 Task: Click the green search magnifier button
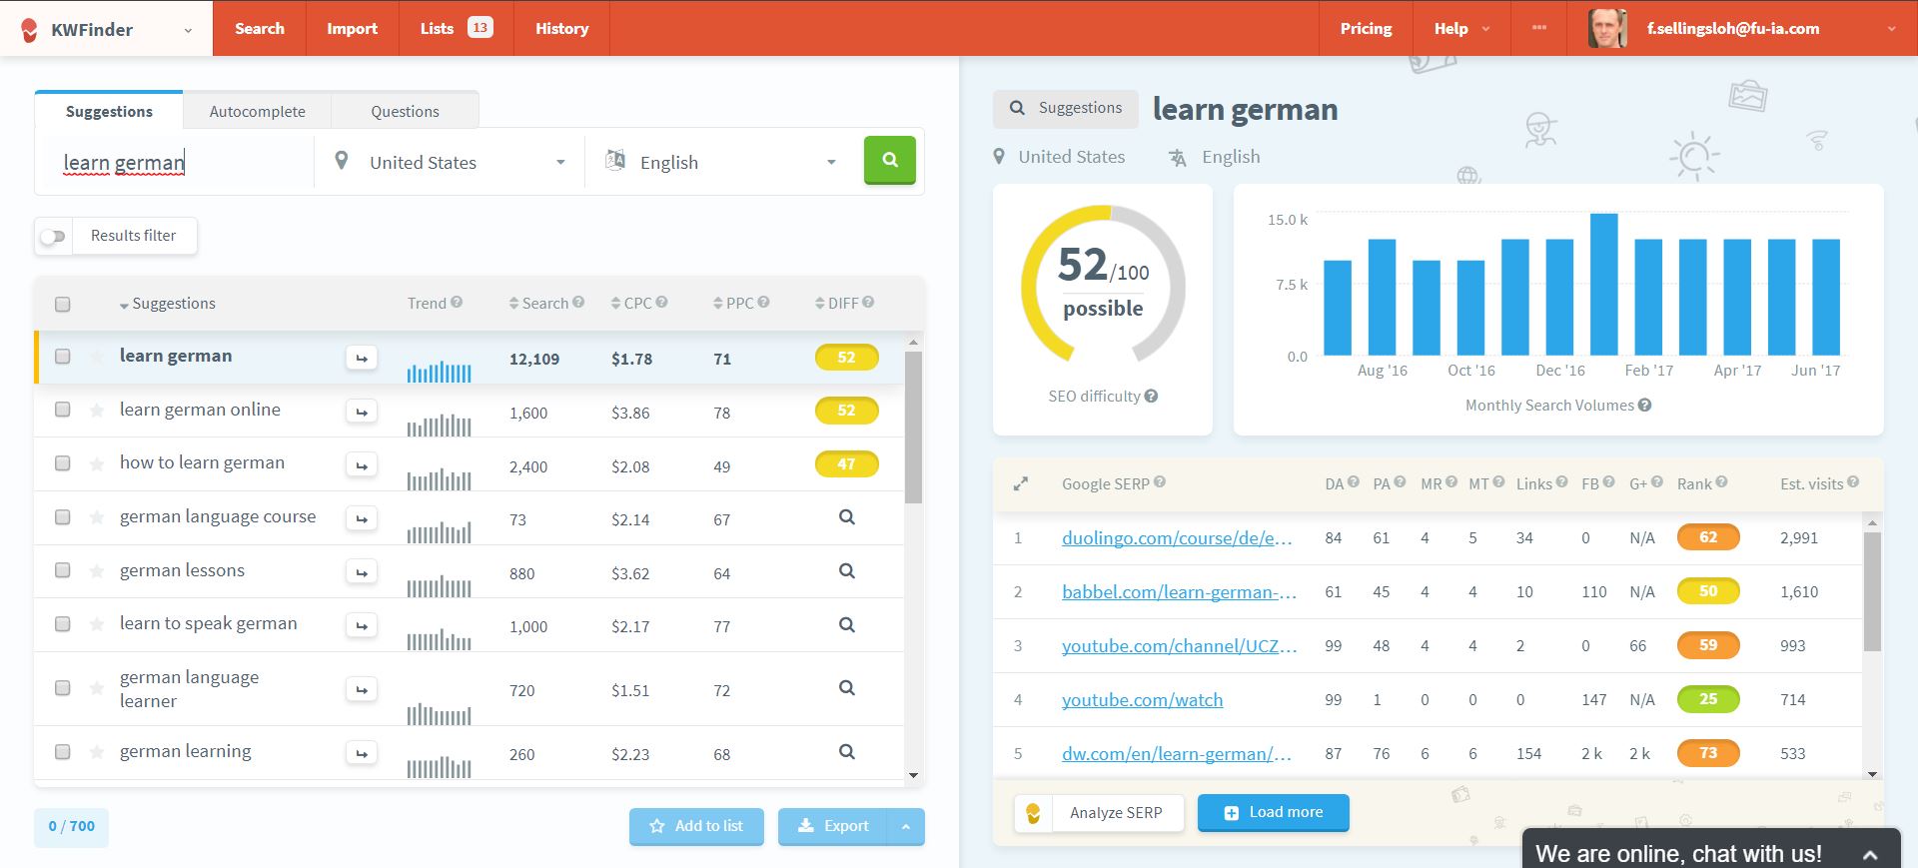click(x=889, y=160)
